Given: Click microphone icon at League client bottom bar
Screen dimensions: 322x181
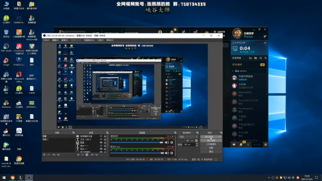Looking at the screenshot, I should click(x=248, y=145).
